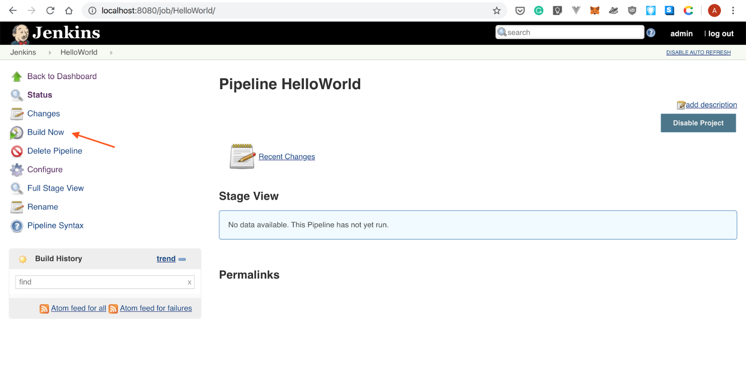Select Rename in the sidebar
The image size is (746, 369).
(x=43, y=207)
